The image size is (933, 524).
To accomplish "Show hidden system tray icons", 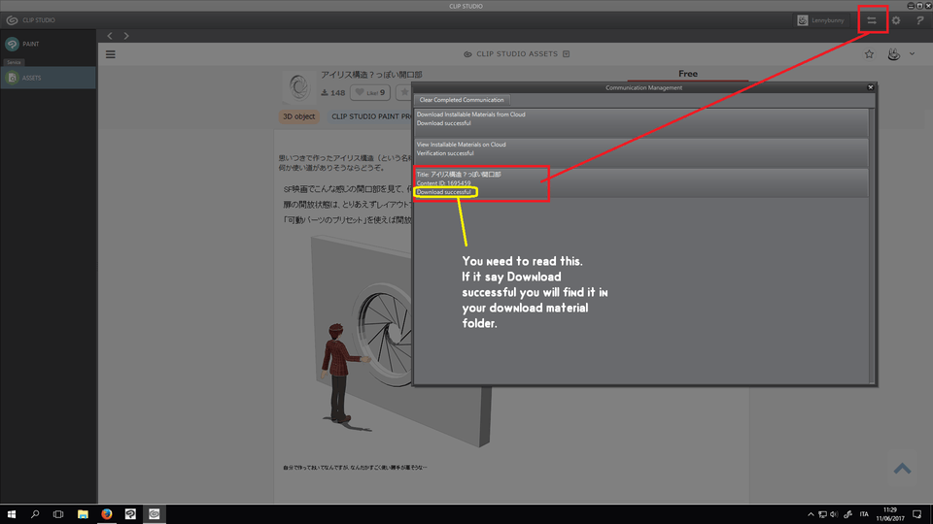I will coord(811,514).
